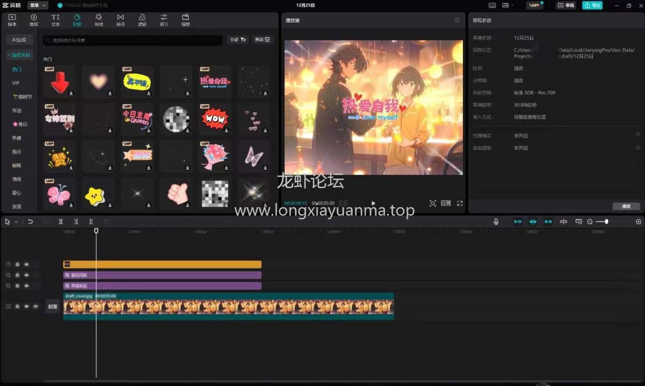The width and height of the screenshot is (645, 386).
Task: Download the red arrow sticker
Action: coord(71,93)
